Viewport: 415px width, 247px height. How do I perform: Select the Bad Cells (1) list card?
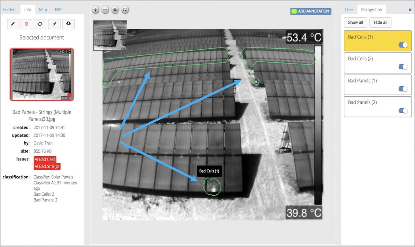point(378,41)
